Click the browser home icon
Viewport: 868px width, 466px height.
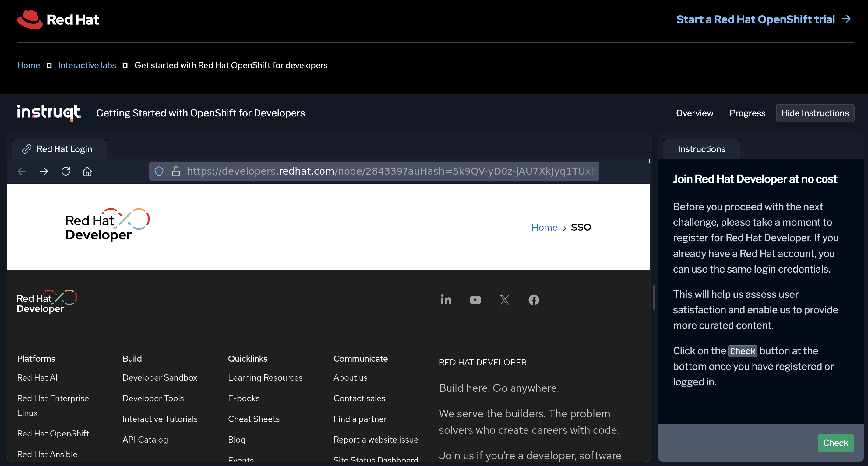pyautogui.click(x=87, y=171)
